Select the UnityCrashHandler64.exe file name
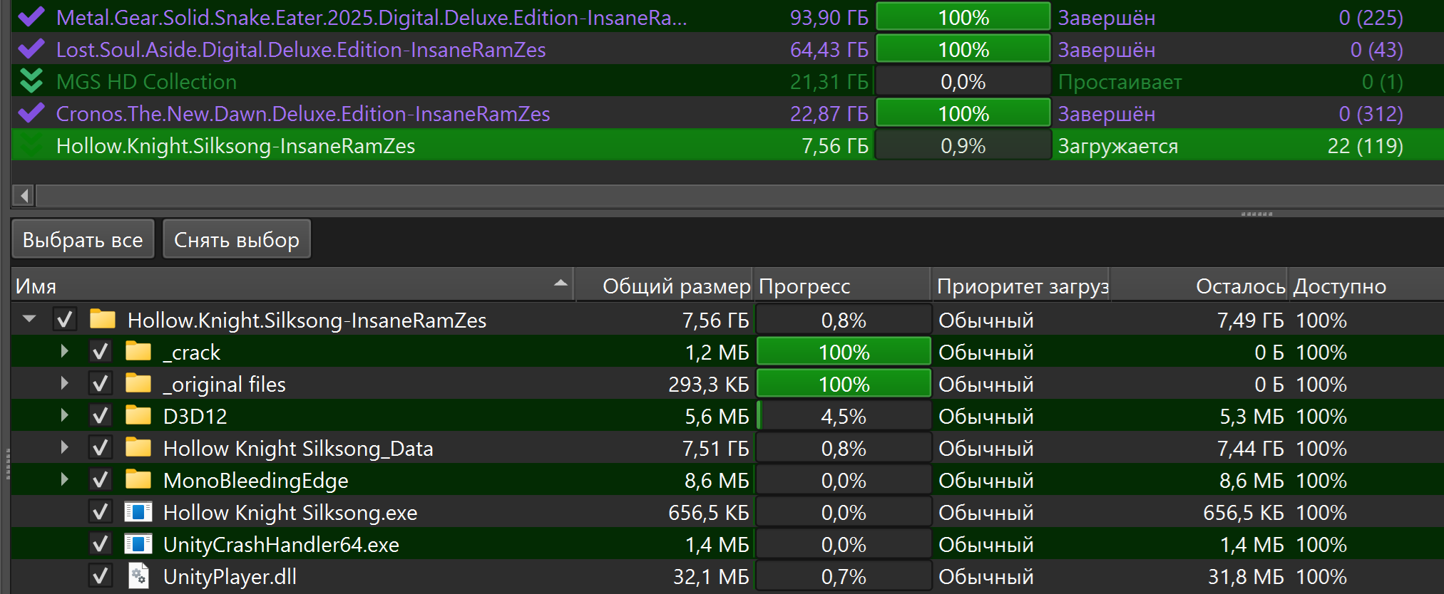The image size is (1444, 594). 281,545
